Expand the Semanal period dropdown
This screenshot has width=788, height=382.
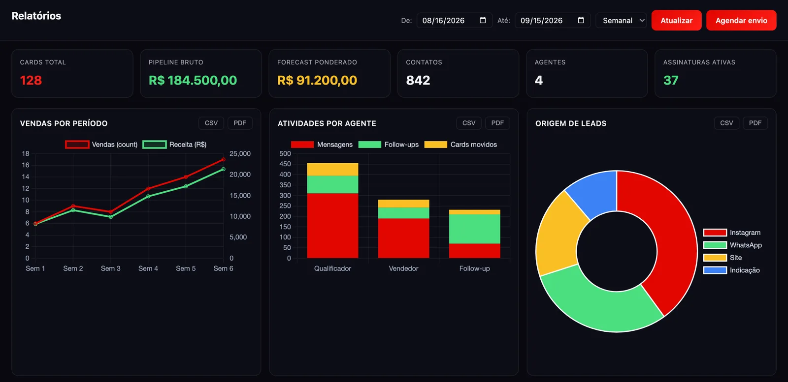click(x=621, y=20)
